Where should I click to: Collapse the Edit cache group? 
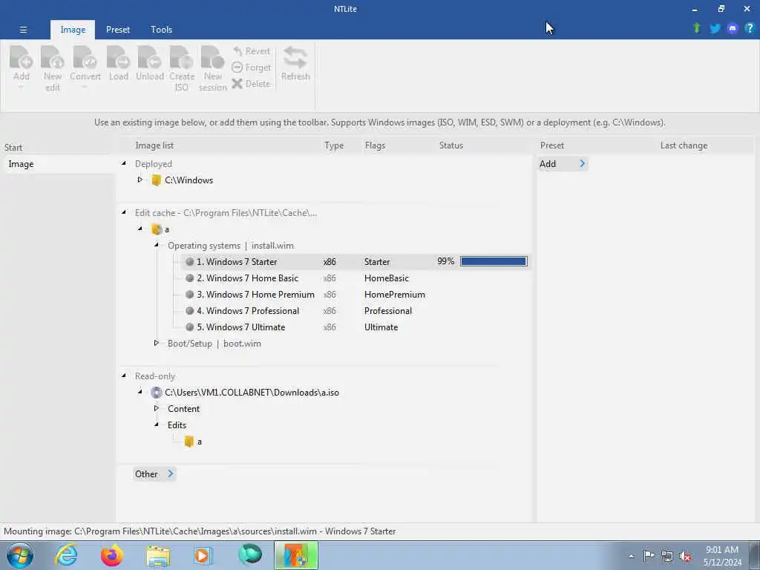click(124, 212)
